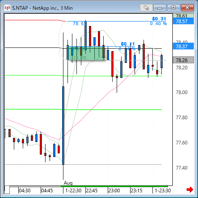The width and height of the screenshot is (198, 198).
Task: Click the 23:00 time axis label
Action: (114, 191)
